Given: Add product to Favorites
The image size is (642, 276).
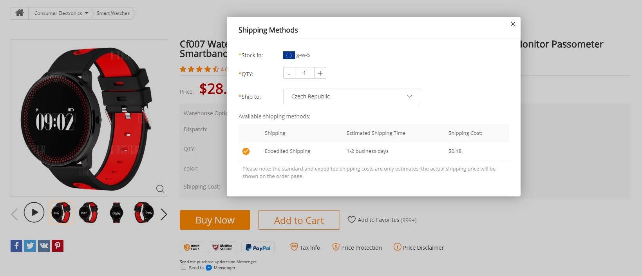Looking at the screenshot, I should [382, 220].
